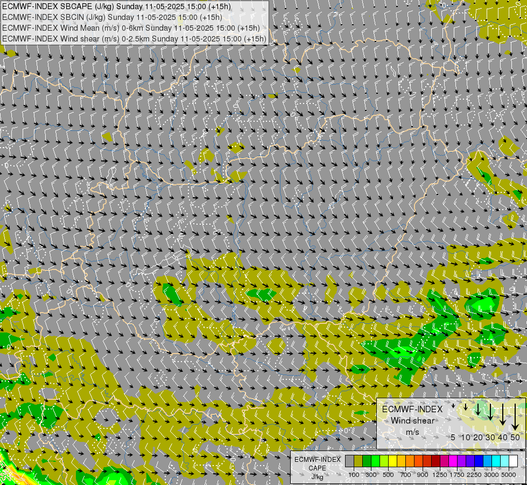527x485 pixels.
Task: Click the dark green CAPE legend swatch
Action: [367, 461]
